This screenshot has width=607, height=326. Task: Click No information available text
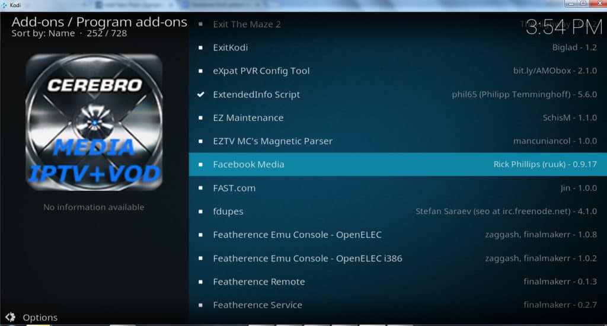(94, 207)
